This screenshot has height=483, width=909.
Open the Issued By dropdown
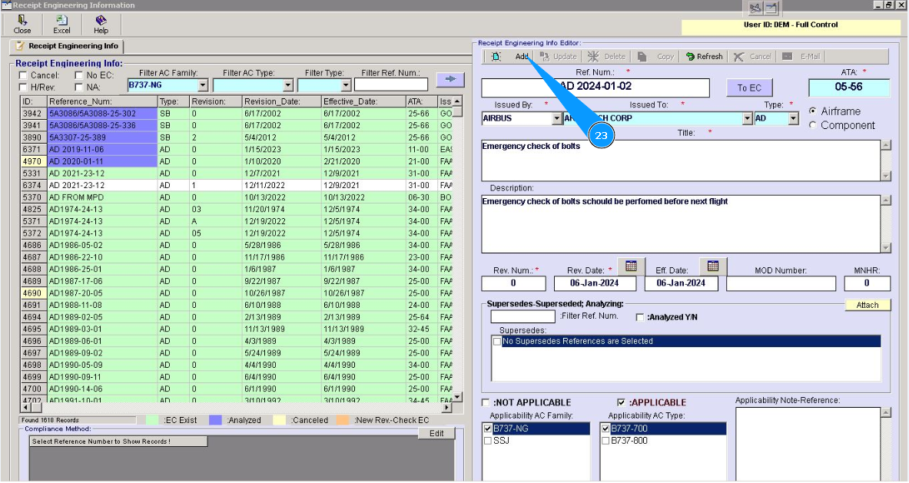click(x=557, y=119)
